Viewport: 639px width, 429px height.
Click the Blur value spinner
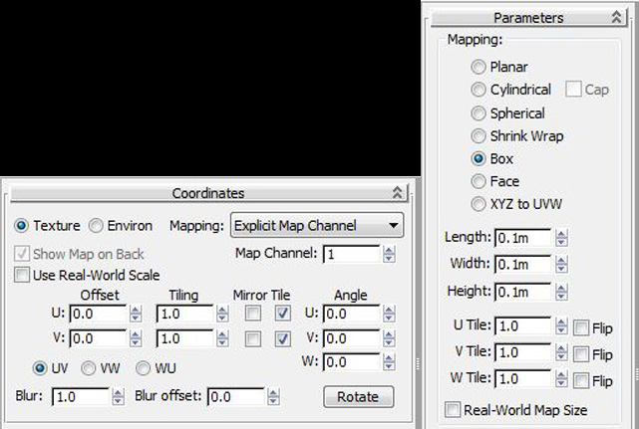pyautogui.click(x=116, y=396)
